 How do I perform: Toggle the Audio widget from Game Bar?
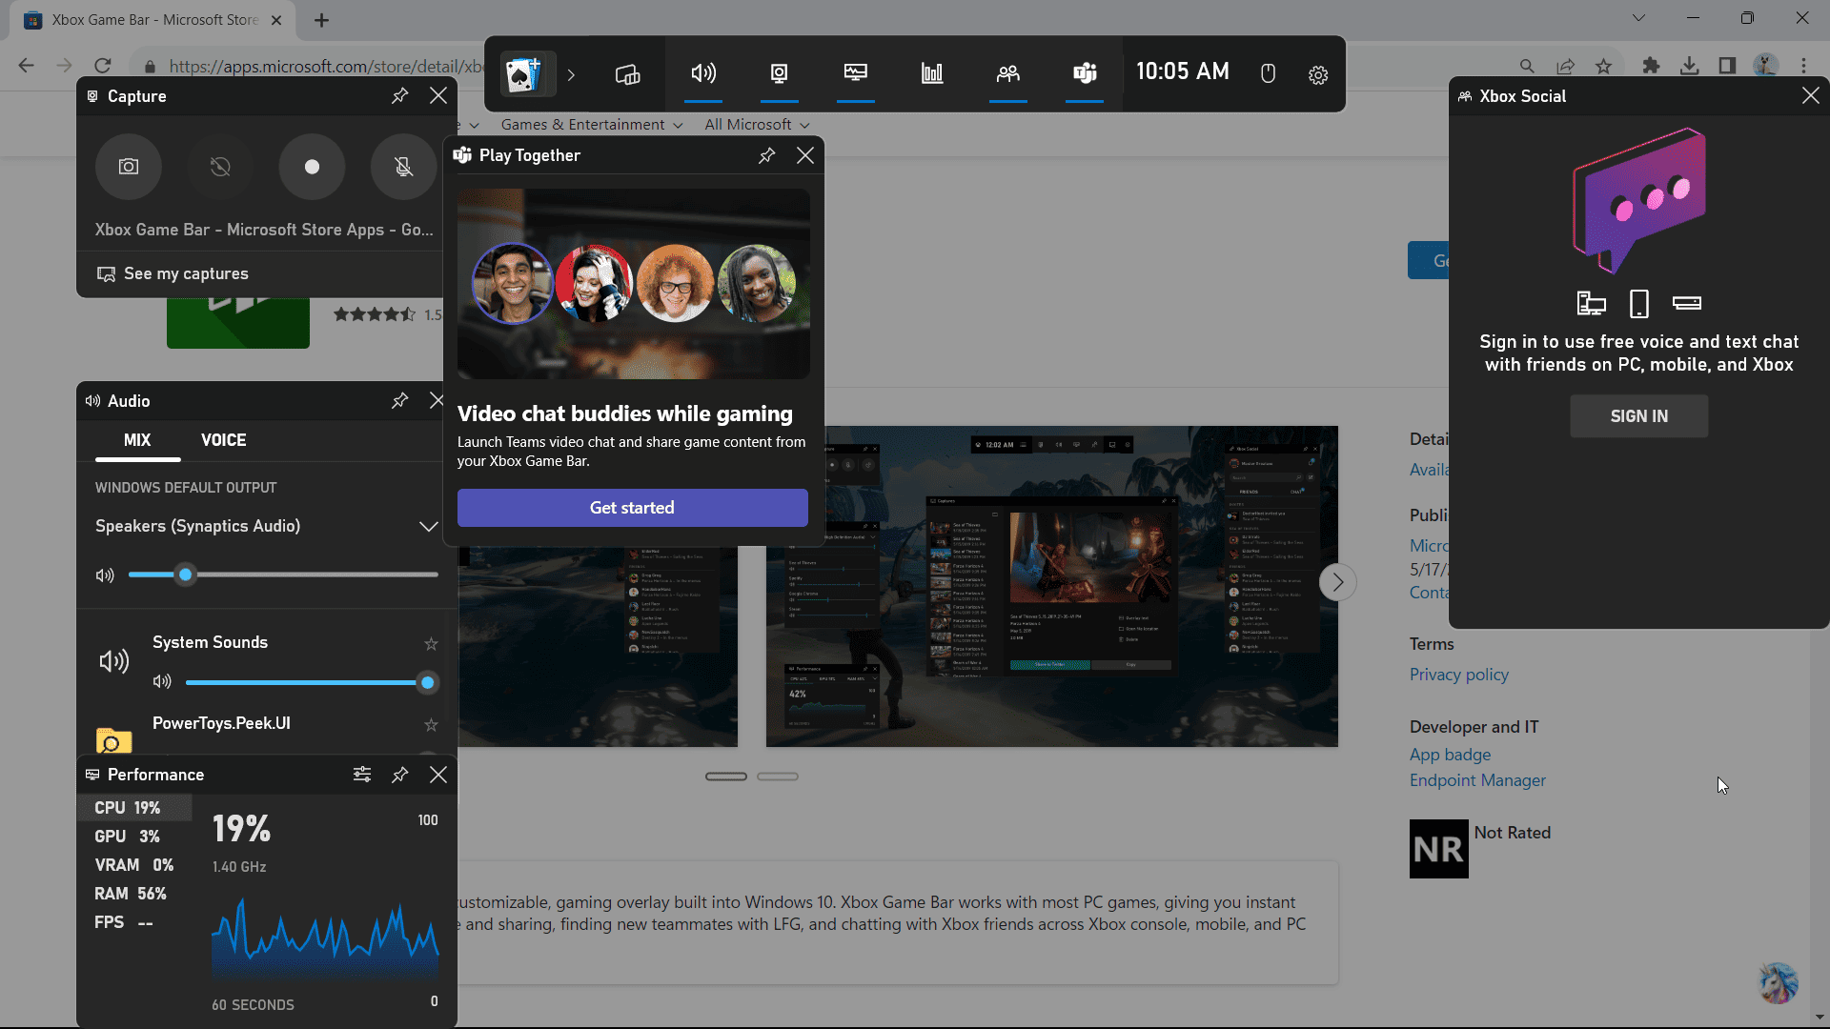pos(703,73)
